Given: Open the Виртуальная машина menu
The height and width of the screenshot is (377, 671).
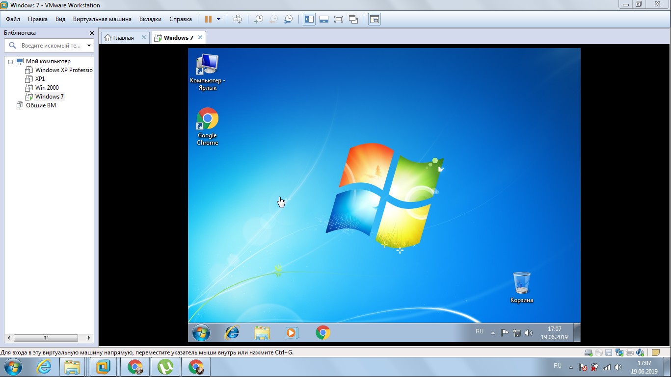Looking at the screenshot, I should (x=102, y=19).
